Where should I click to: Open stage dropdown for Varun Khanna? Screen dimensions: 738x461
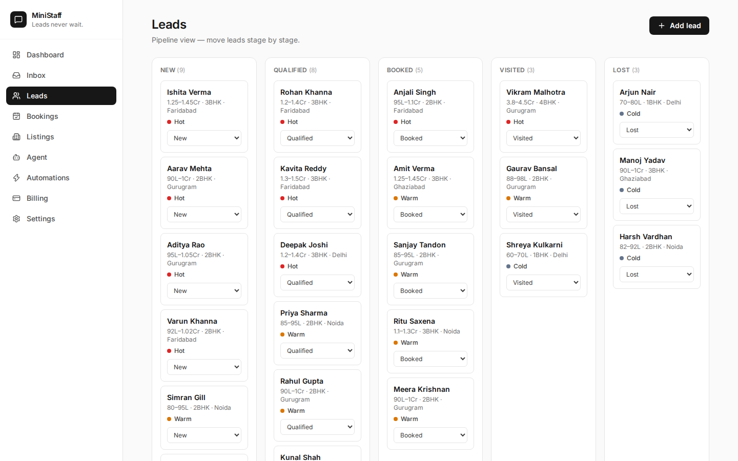point(204,367)
